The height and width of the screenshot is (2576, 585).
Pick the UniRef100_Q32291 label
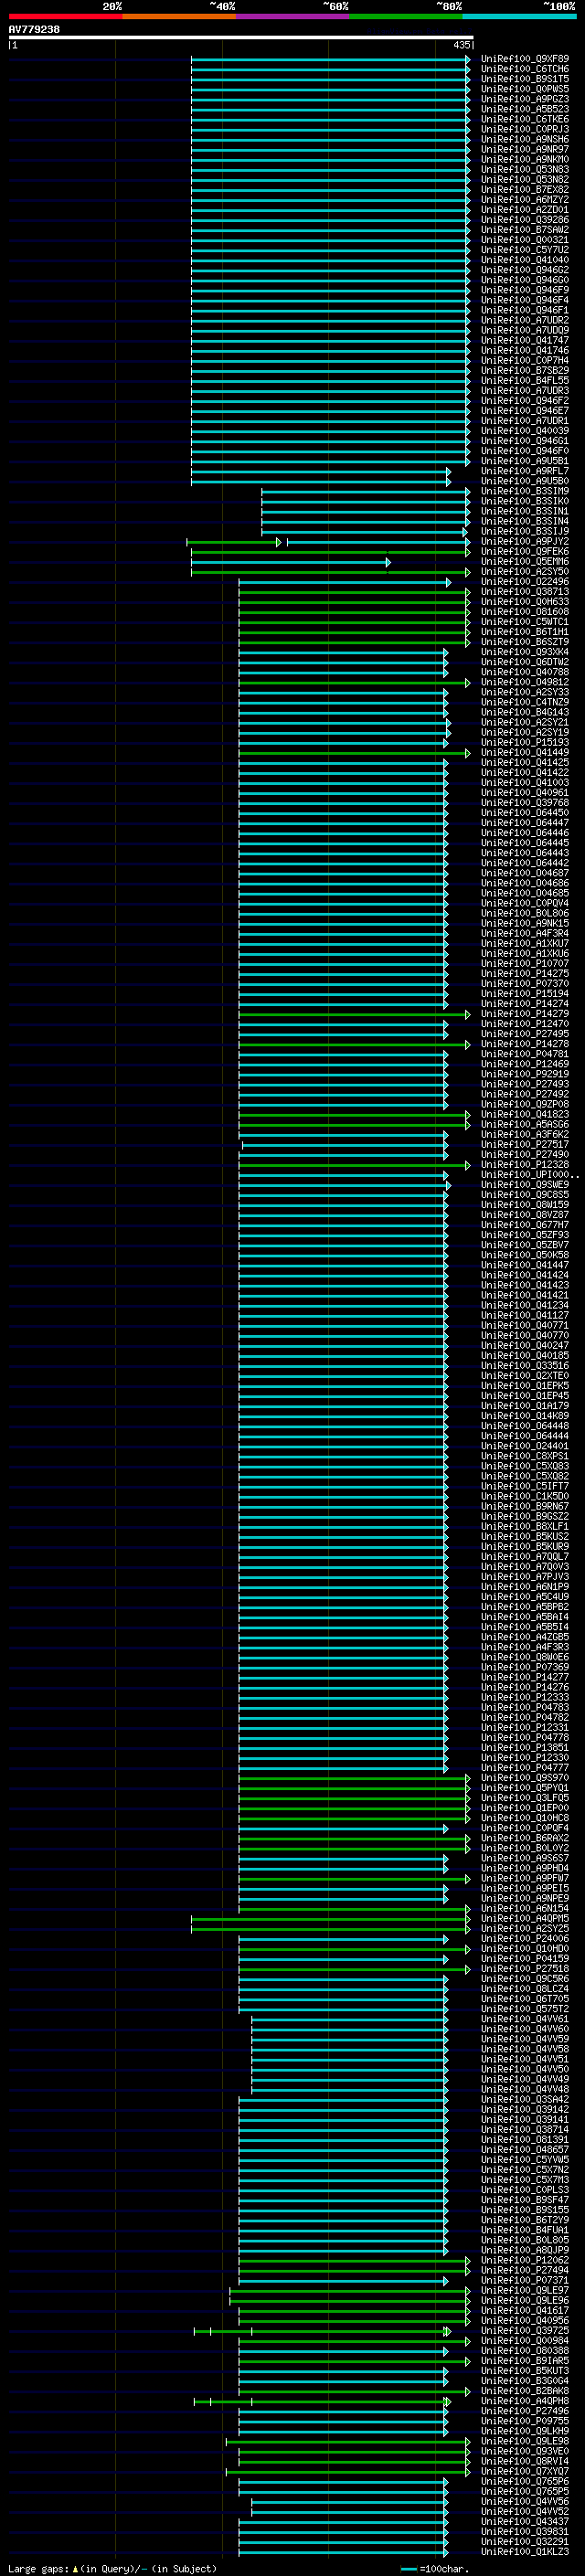[524, 2542]
